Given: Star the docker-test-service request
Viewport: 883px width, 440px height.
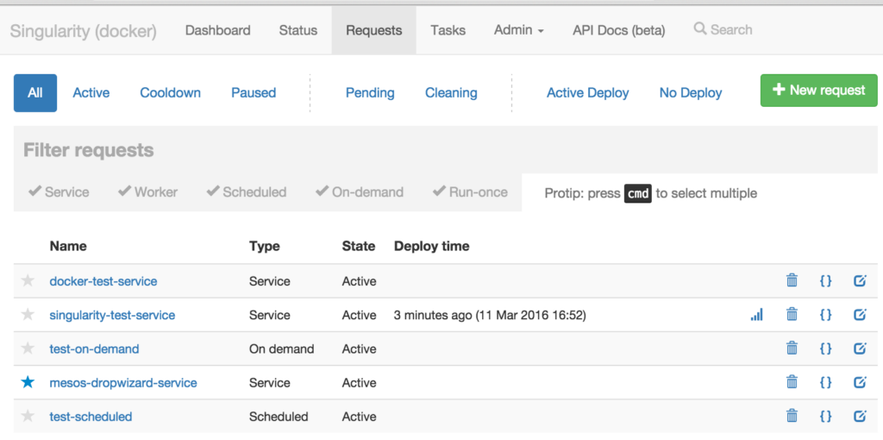Looking at the screenshot, I should pos(28,280).
